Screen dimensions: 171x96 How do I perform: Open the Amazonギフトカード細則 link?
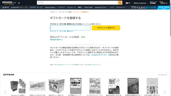pos(102,55)
